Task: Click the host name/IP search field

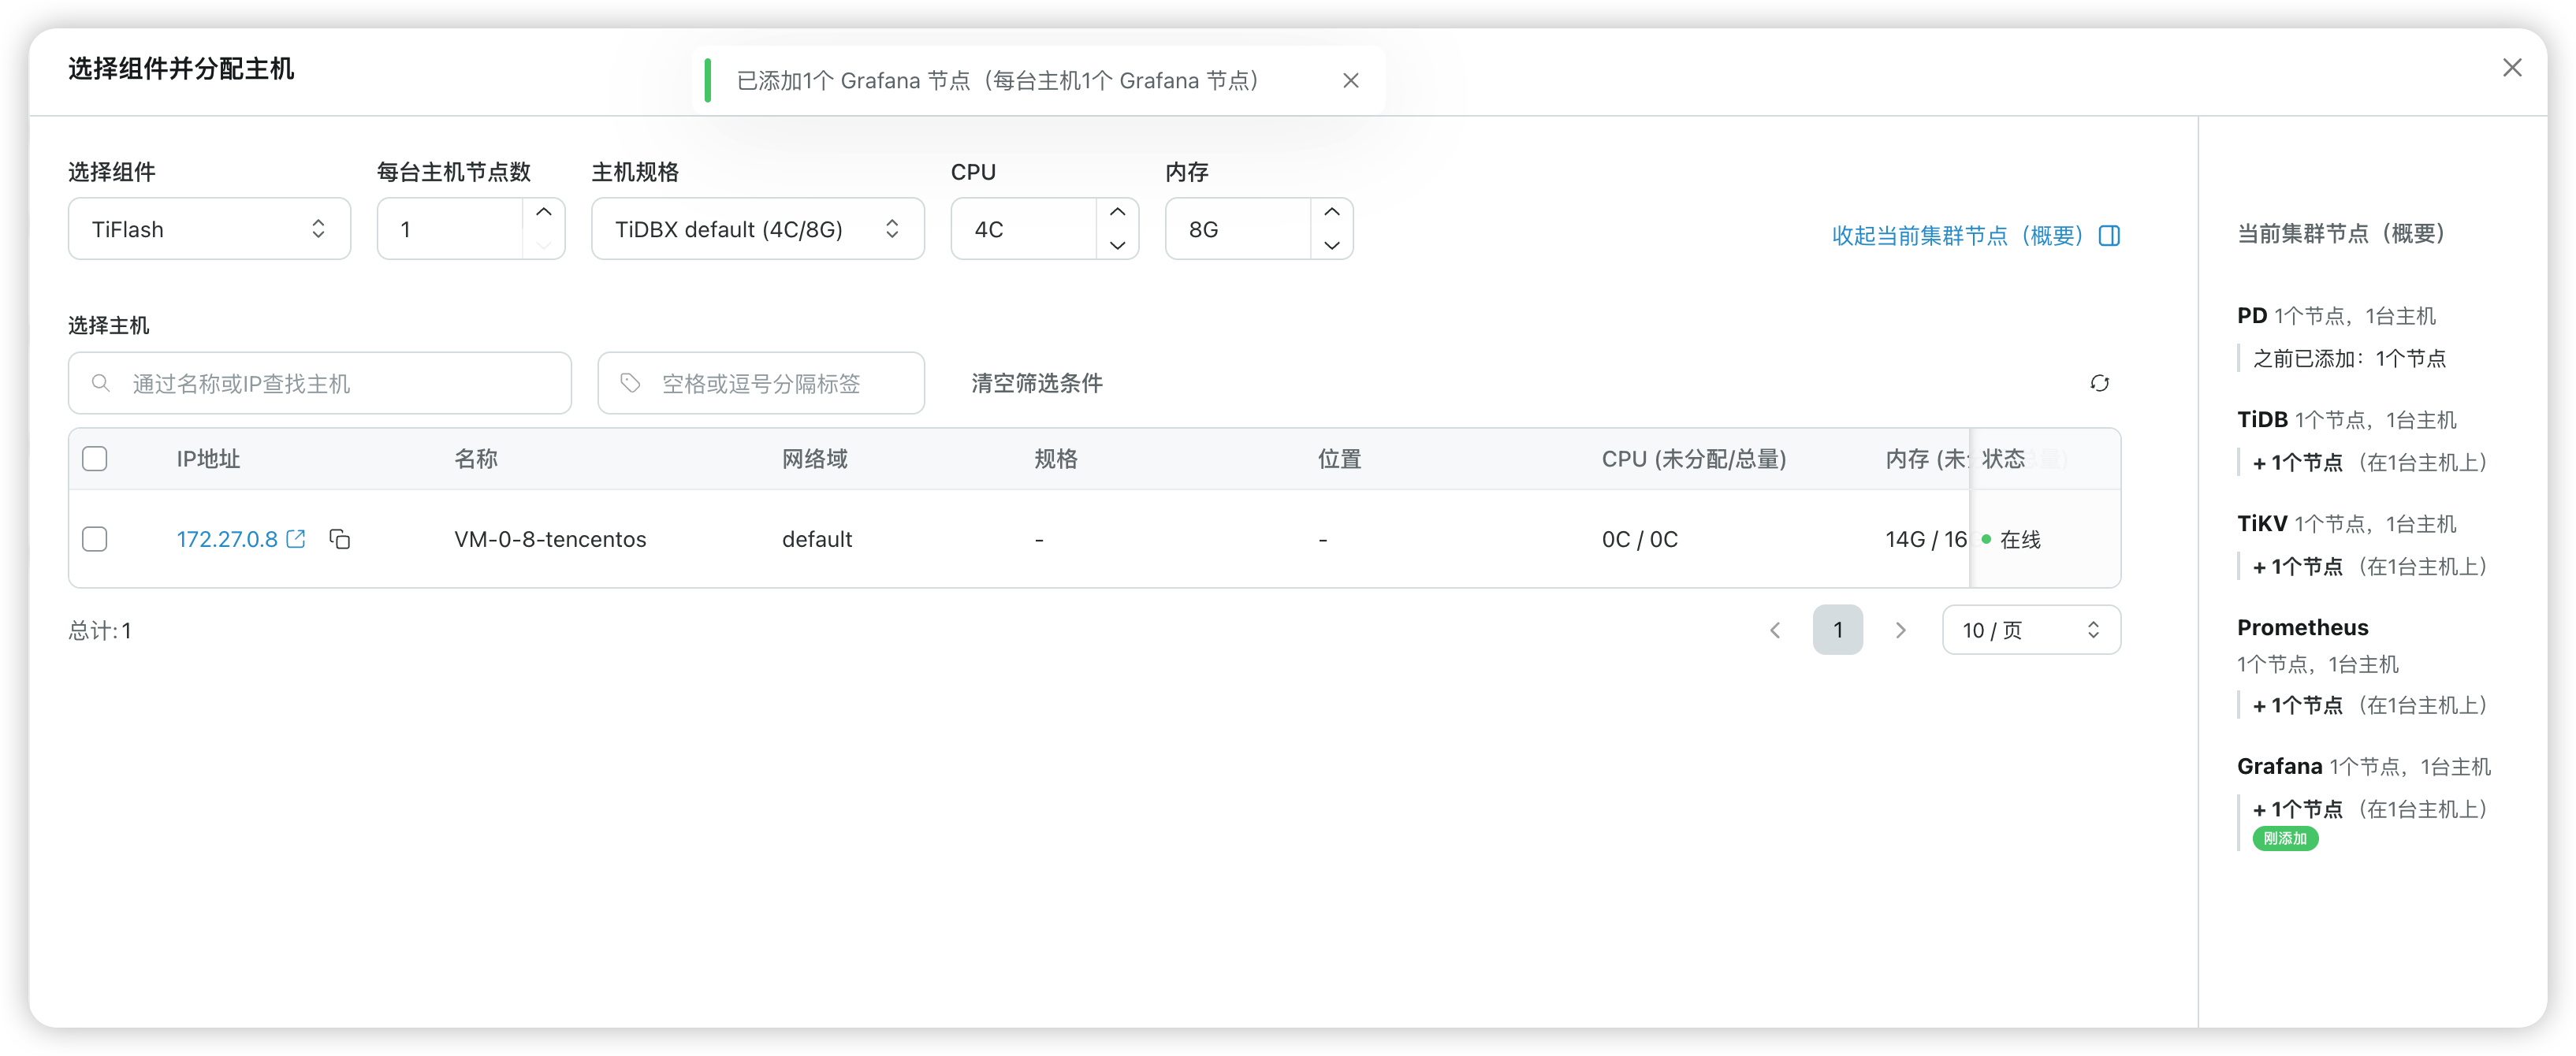Action: pyautogui.click(x=340, y=383)
